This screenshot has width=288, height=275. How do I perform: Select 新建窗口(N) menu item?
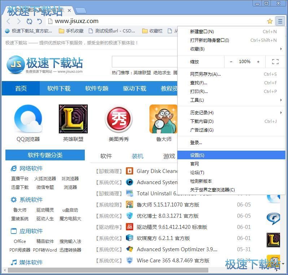231,32
